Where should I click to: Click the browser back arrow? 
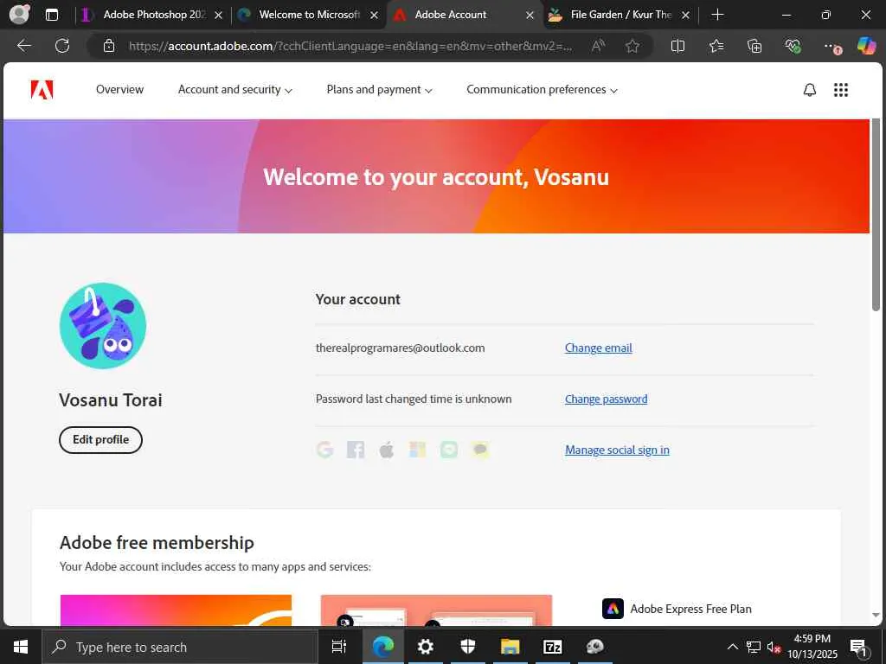click(x=23, y=46)
